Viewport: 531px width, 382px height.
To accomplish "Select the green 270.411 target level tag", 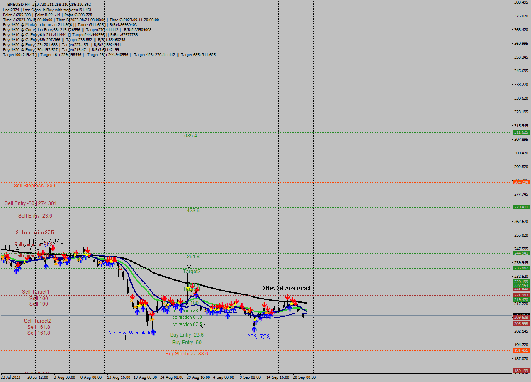I will (x=521, y=206).
